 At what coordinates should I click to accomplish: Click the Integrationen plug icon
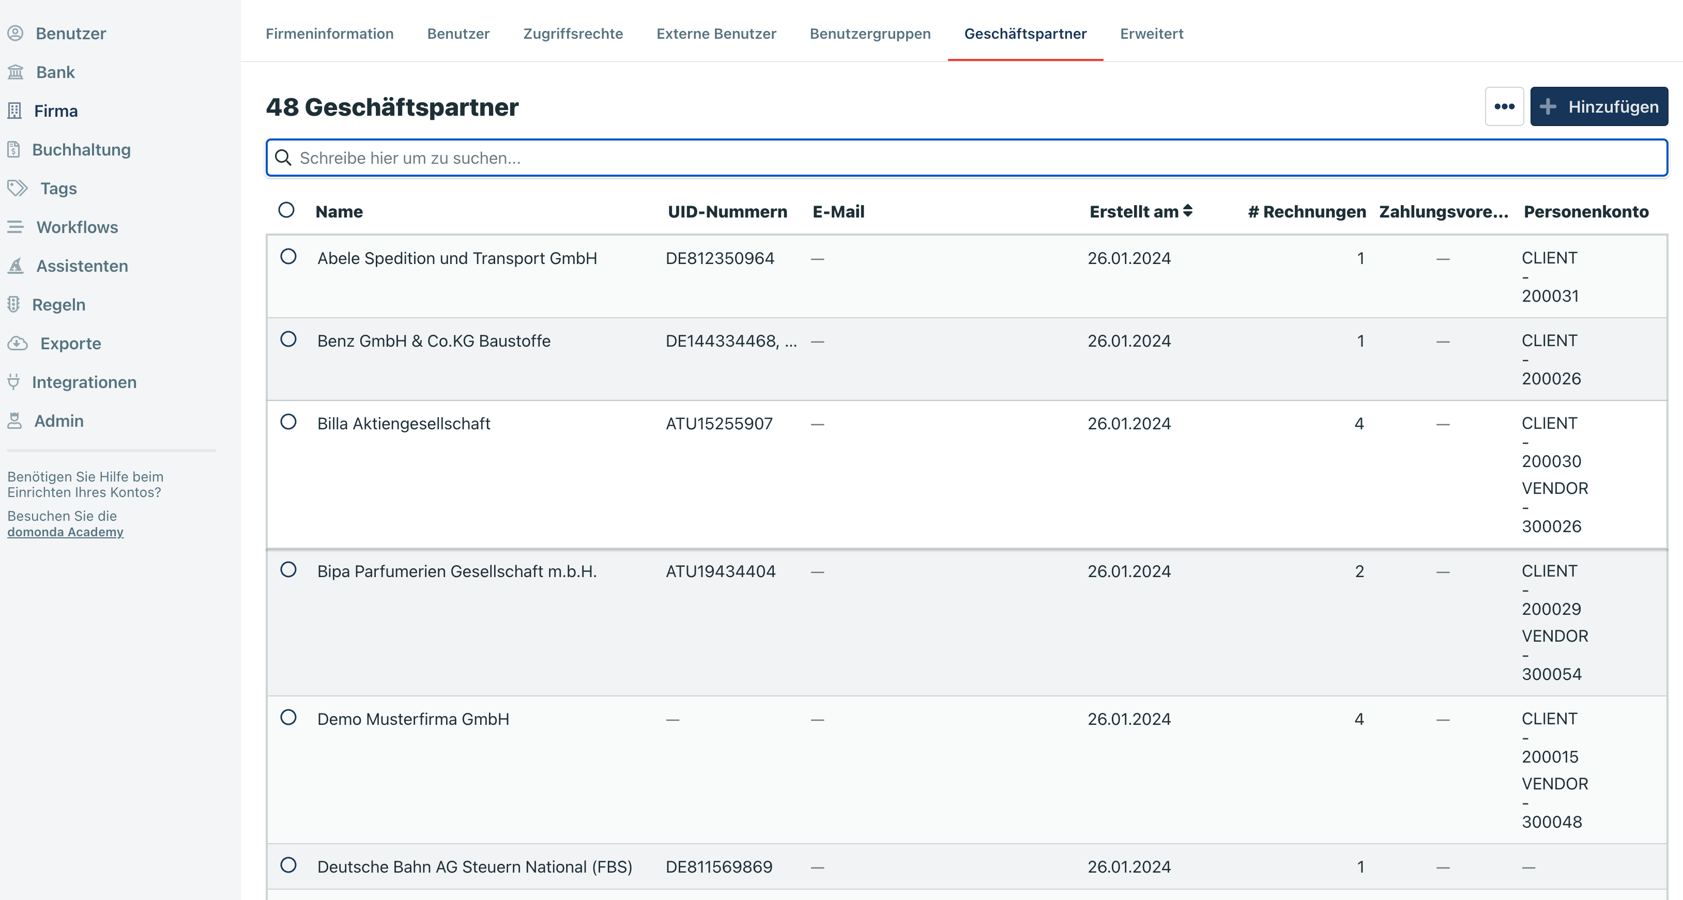(14, 382)
